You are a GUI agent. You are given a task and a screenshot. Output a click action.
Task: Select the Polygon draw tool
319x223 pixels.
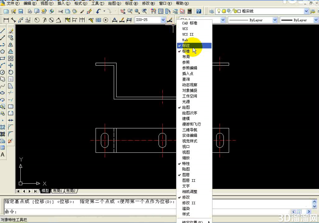point(3,52)
